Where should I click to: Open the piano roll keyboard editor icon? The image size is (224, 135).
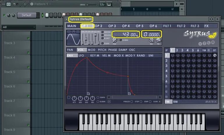click(109, 5)
